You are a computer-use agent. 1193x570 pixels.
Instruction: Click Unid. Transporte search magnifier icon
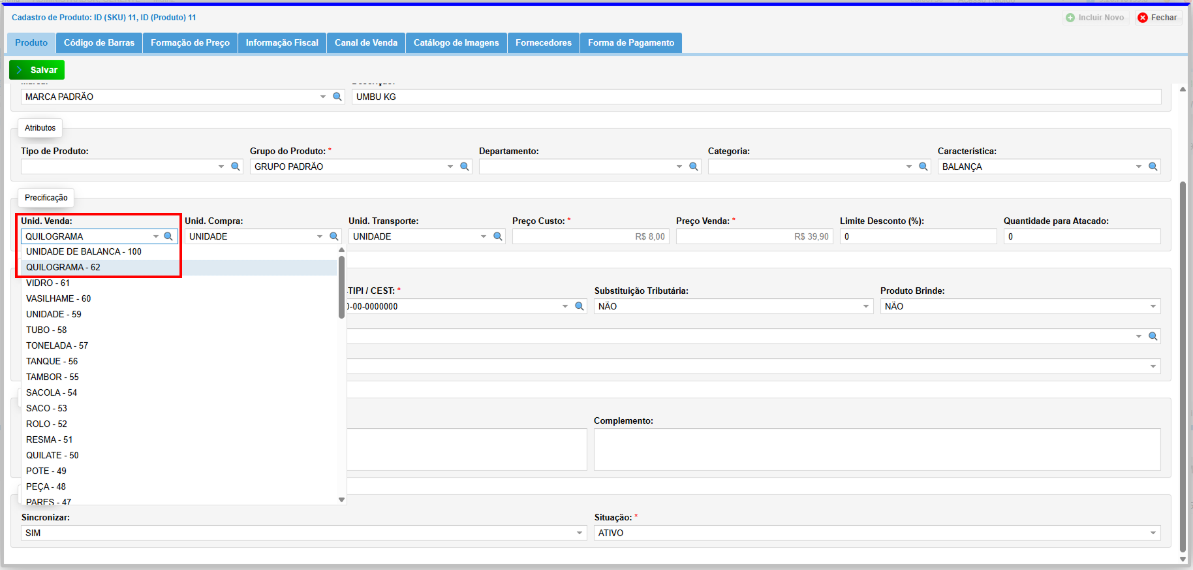(x=498, y=236)
